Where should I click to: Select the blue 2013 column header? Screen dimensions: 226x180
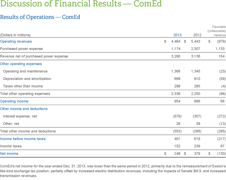pos(177,35)
